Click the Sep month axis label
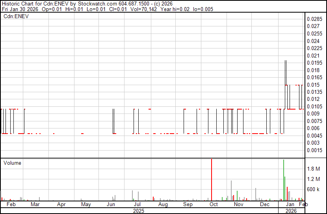The height and width of the screenshot is (214, 327). (188, 205)
